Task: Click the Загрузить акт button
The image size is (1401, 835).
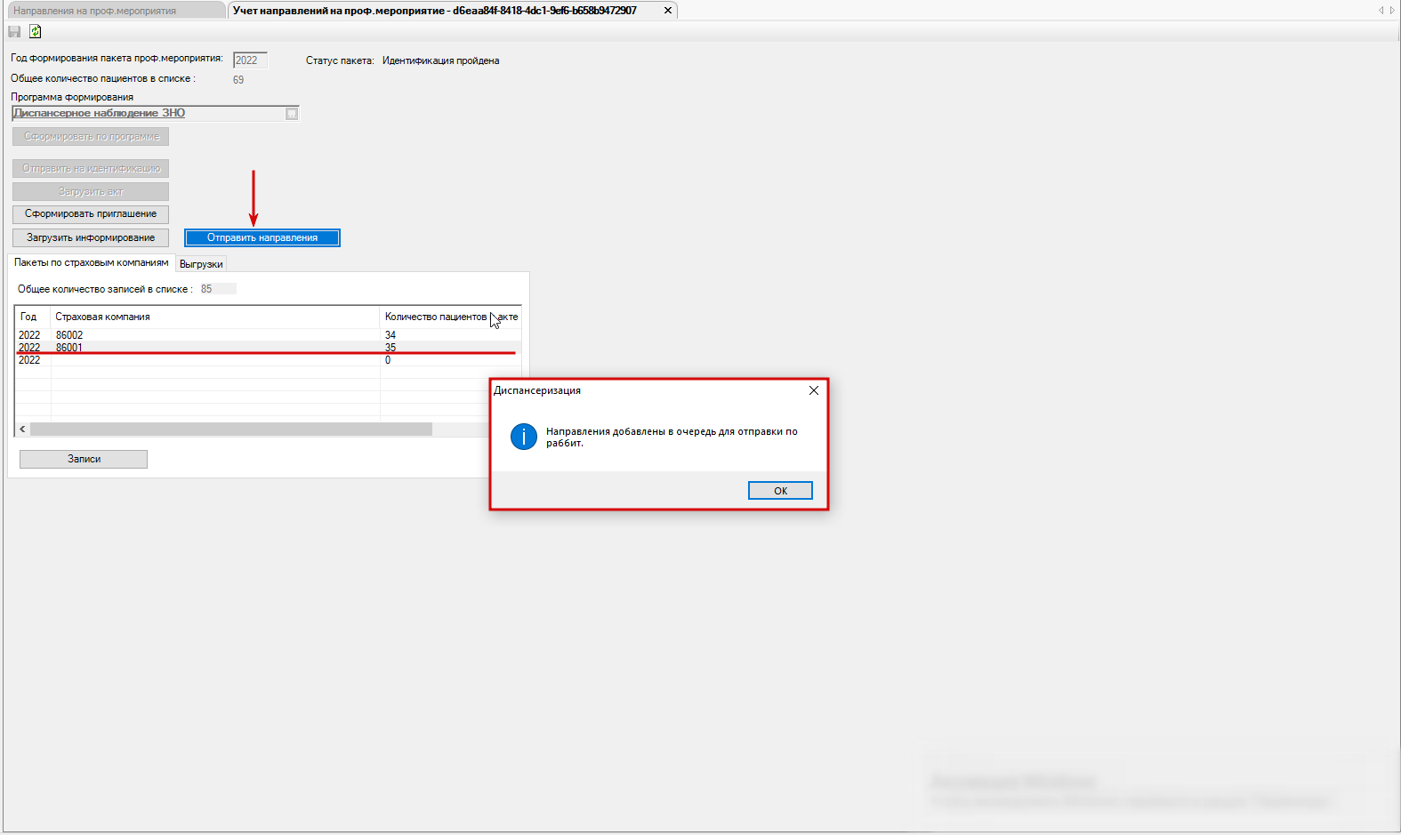Action: click(91, 191)
